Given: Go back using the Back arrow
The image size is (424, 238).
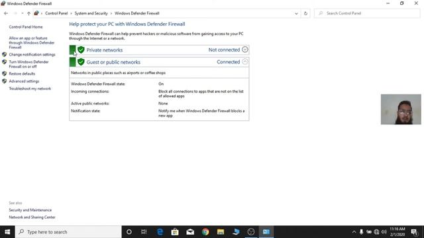Looking at the screenshot, I should [x=6, y=13].
